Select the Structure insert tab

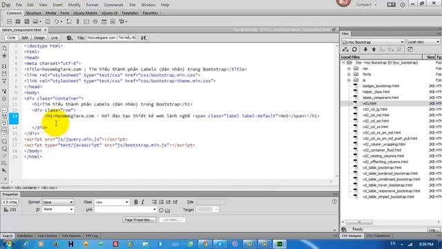(33, 13)
